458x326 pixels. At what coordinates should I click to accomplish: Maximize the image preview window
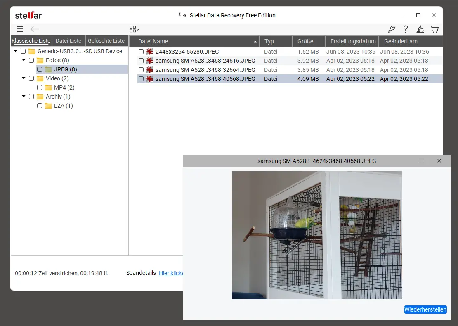(421, 161)
